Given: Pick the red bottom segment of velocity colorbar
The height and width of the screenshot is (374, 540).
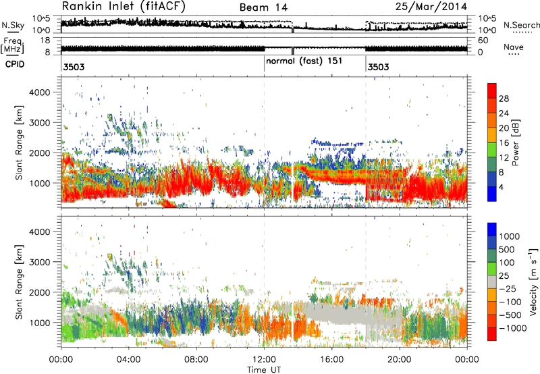Looking at the screenshot, I should pyautogui.click(x=492, y=334).
